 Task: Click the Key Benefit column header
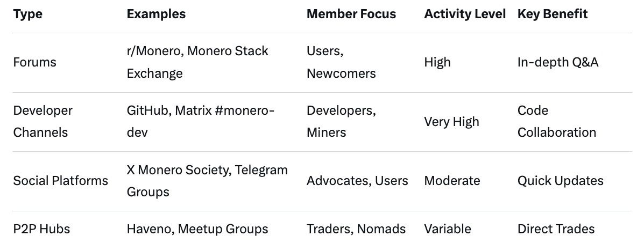[x=553, y=14]
